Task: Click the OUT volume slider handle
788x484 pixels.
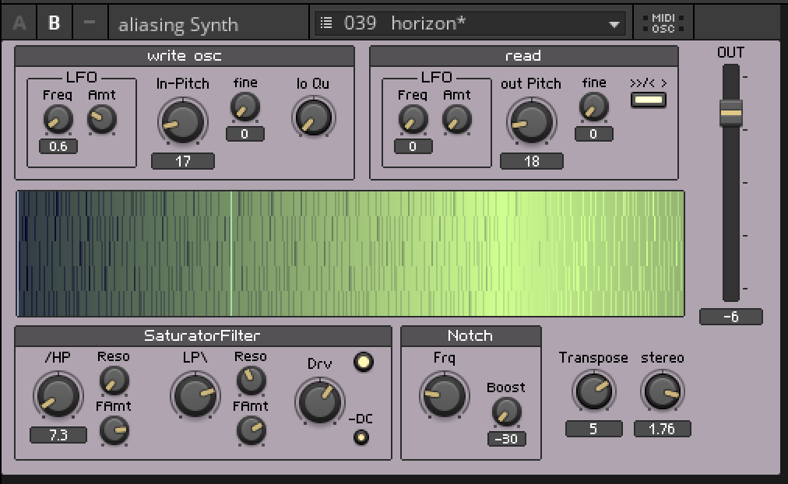Action: 730,113
